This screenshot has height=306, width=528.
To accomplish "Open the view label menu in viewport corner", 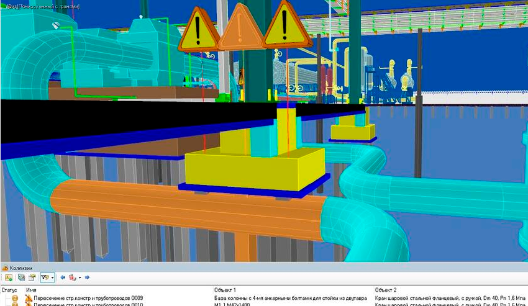I will 43,5.
